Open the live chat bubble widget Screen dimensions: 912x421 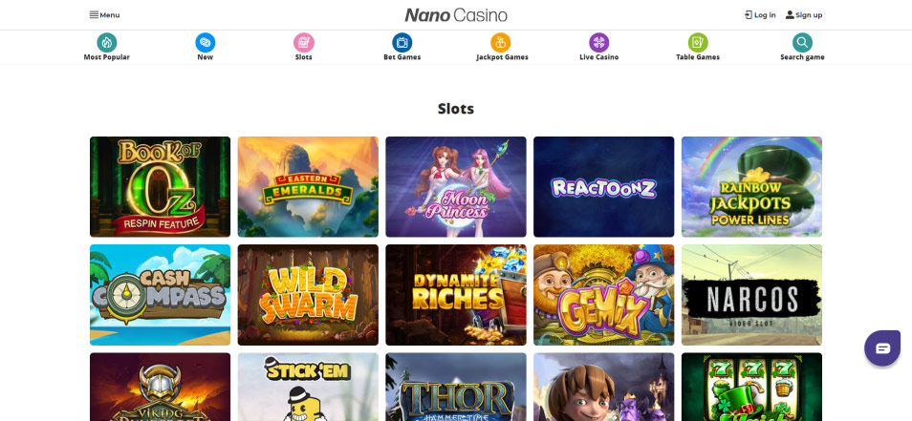click(882, 347)
